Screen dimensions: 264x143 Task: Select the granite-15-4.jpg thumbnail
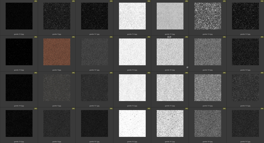click(x=208, y=87)
